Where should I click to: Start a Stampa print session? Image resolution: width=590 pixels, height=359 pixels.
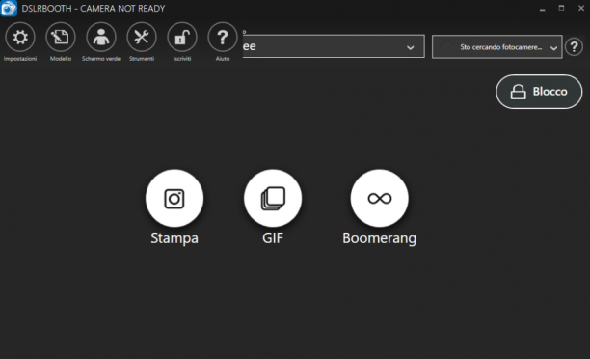click(174, 198)
